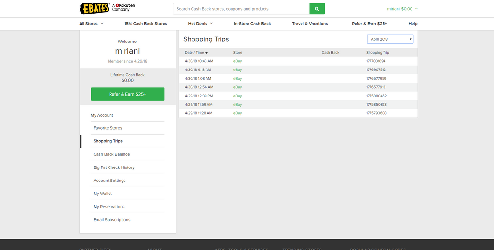Image resolution: width=494 pixels, height=250 pixels.
Task: Open the April 2018 month selector
Action: [x=390, y=39]
